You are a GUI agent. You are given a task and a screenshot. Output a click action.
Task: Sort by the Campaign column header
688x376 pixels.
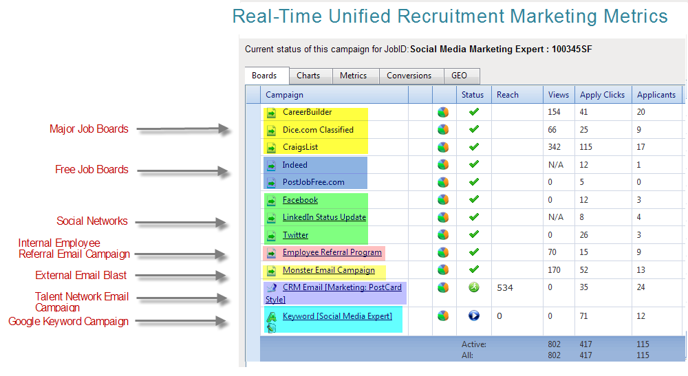click(334, 95)
